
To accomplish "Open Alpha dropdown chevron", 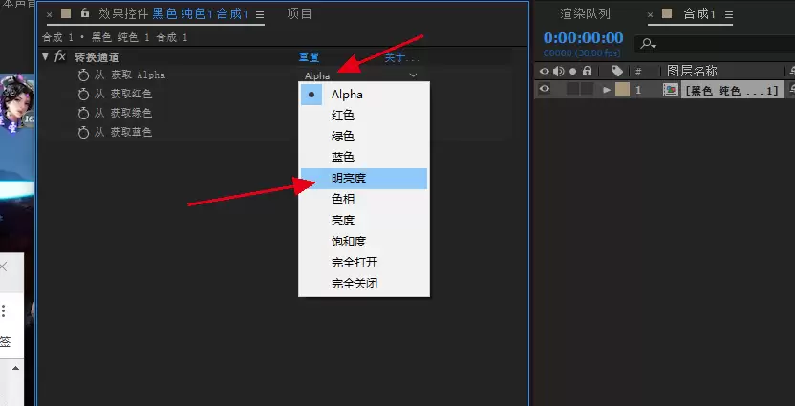I will pyautogui.click(x=413, y=75).
